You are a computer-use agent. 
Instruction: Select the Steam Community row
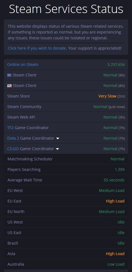pos(66,107)
